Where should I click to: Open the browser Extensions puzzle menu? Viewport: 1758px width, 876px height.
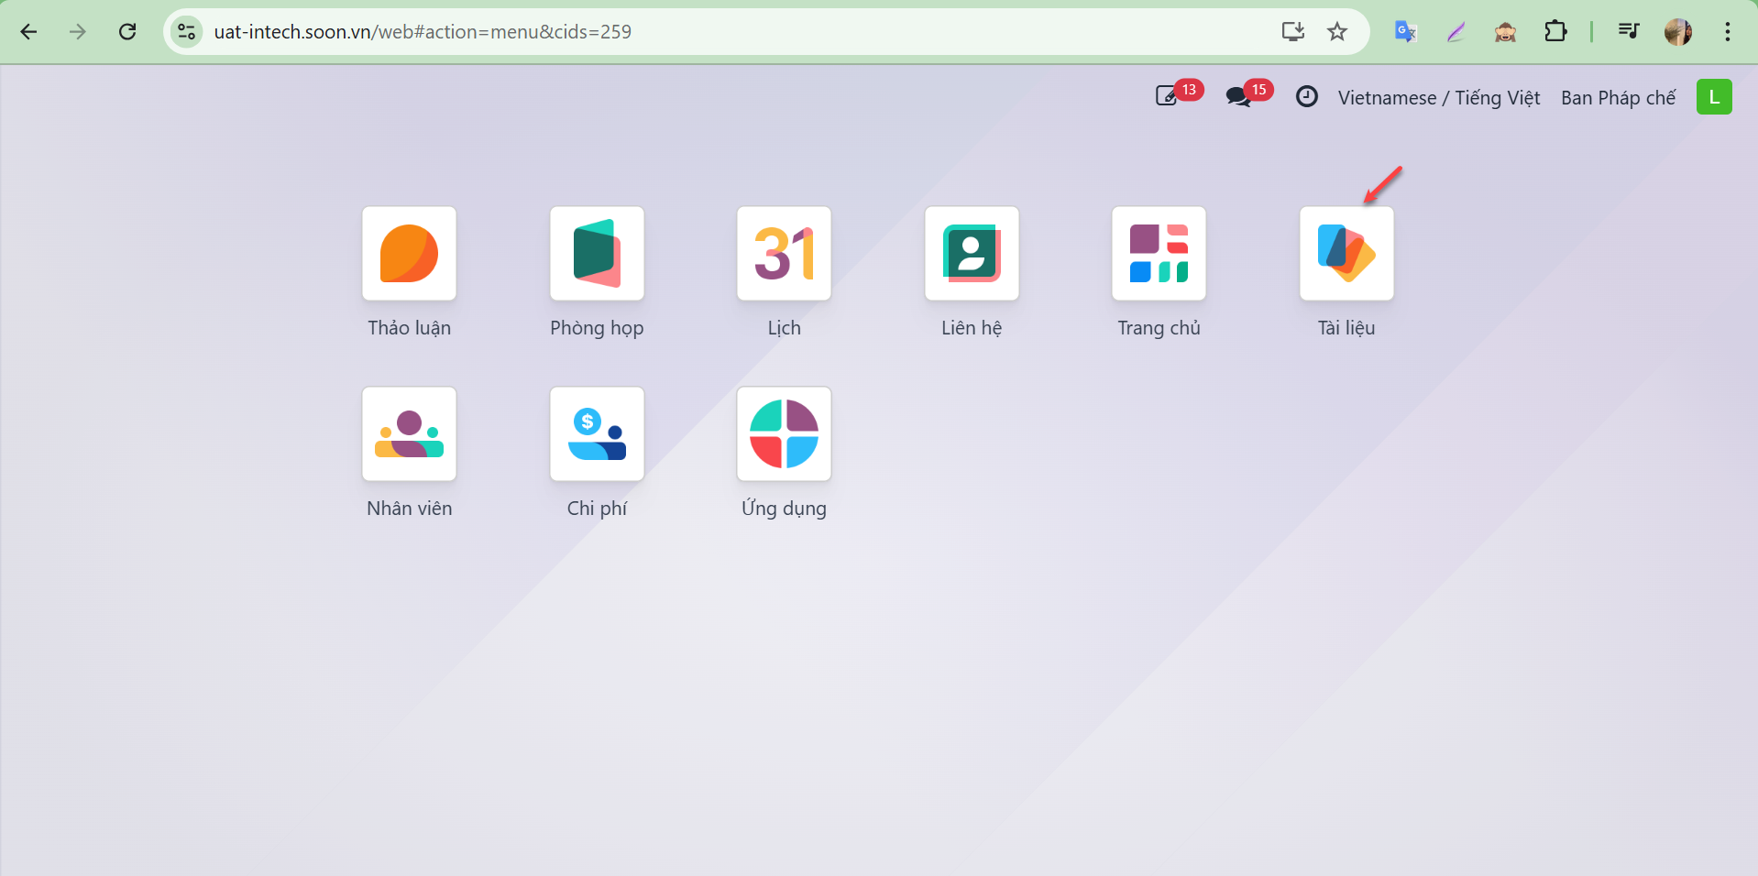[1555, 32]
